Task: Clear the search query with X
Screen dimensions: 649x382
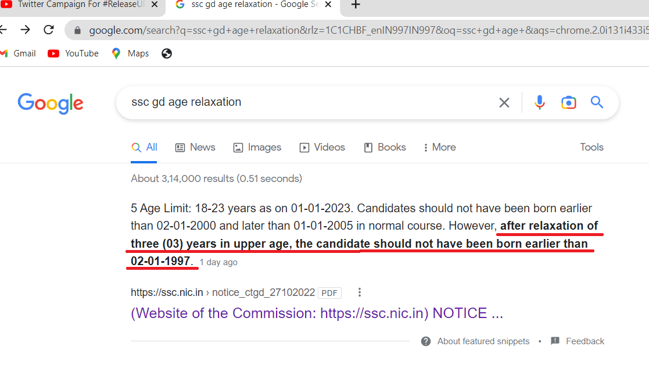Action: click(x=504, y=102)
